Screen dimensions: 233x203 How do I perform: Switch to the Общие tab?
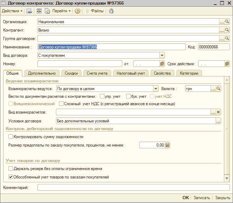13,73
